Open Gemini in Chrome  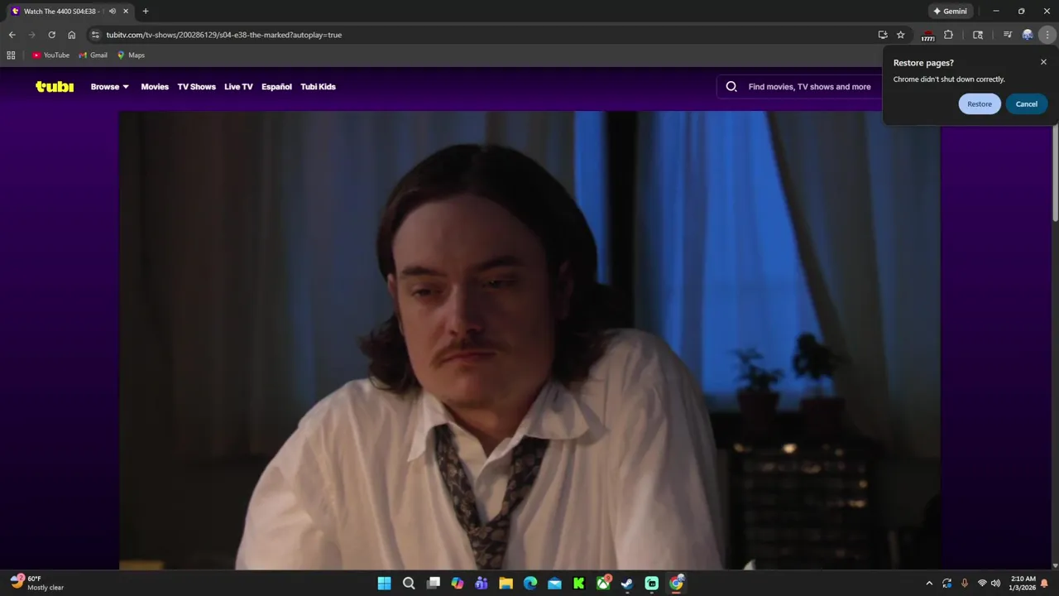click(x=951, y=12)
